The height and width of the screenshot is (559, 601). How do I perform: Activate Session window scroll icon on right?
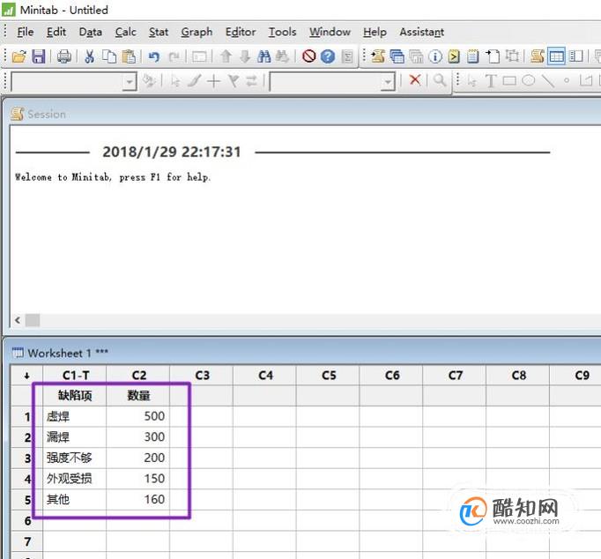click(x=537, y=56)
